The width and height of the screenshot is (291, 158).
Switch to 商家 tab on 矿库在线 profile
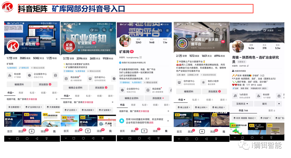click(x=21, y=93)
